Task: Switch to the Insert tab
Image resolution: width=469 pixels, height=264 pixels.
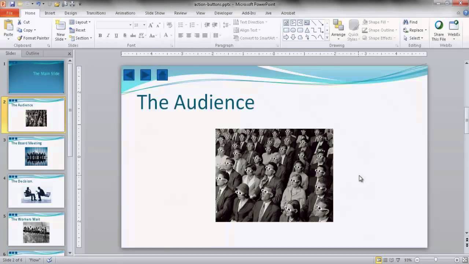Action: coord(50,13)
